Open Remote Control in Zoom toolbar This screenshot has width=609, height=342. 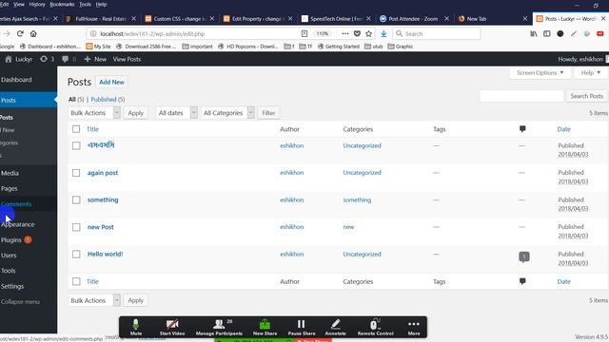375,327
